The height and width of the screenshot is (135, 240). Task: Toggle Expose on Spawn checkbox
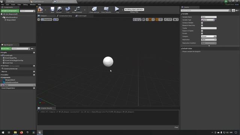tap(202, 31)
